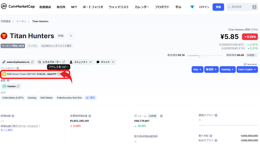
Task: Click the slash shortcut key icon
Action: click(x=254, y=7)
